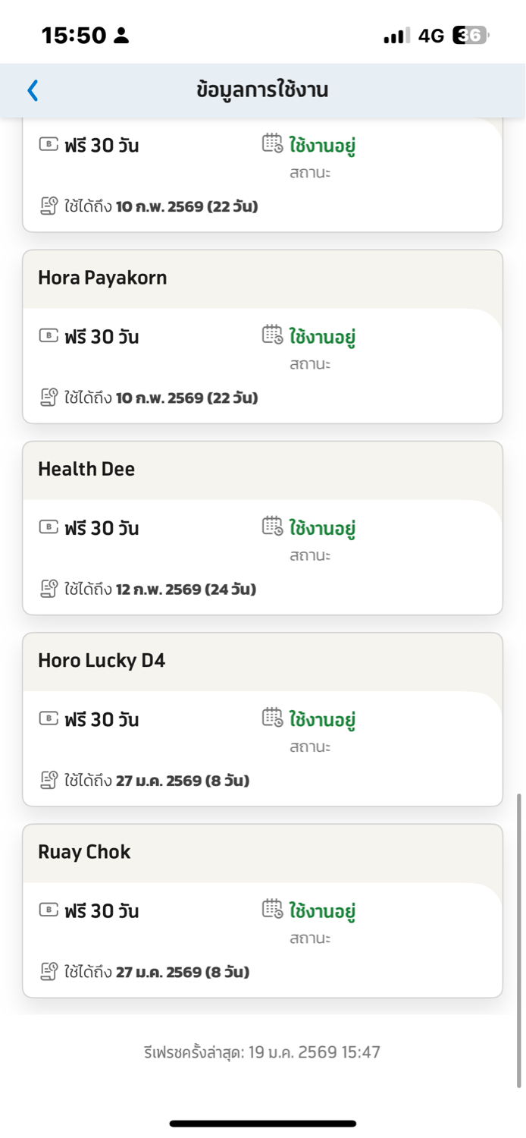Open the Hora Payakorn subscription title
Image resolution: width=526 pixels, height=1138 pixels.
[102, 278]
